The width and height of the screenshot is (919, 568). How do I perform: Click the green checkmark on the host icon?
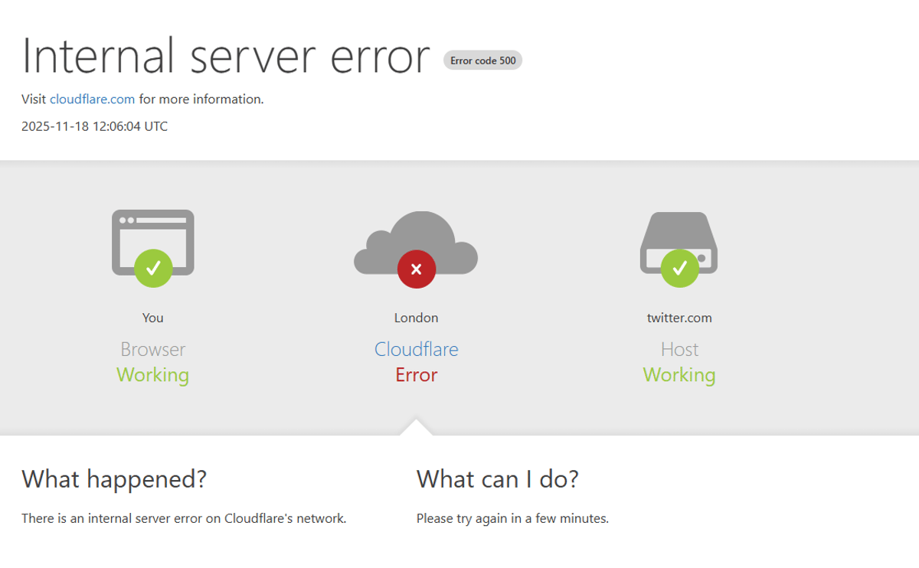tap(679, 269)
